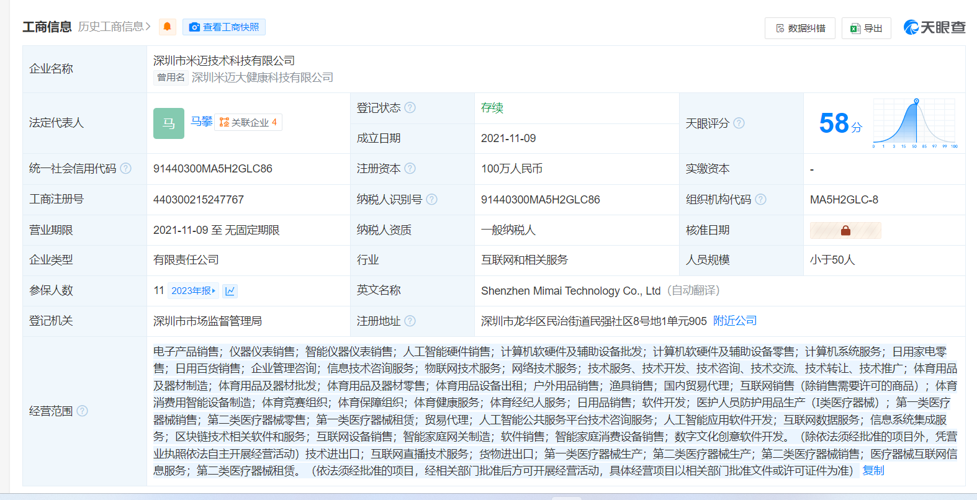Viewport: 977px width, 500px height.
Task: Click company name 深圳市米迈技术科技有限公司
Action: tap(224, 60)
